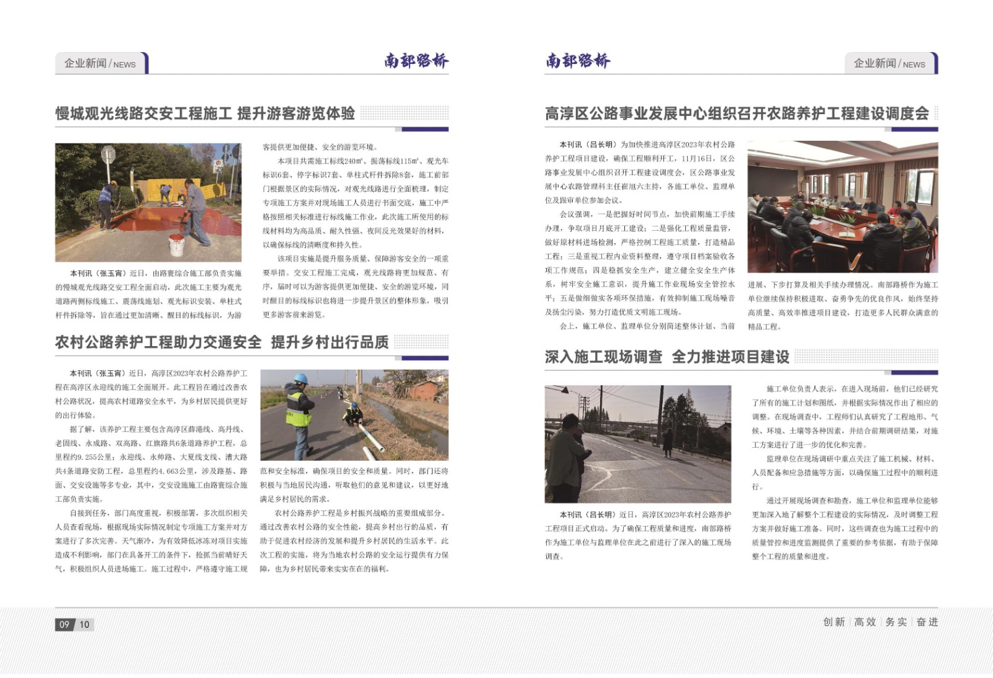This screenshot has height=678, width=993.
Task: Click page number 09 in the footer
Action: click(65, 625)
